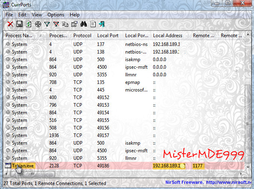Click the vertical scrollbar down arrow
Viewport: 254px width, 189px height.
pyautogui.click(x=248, y=167)
